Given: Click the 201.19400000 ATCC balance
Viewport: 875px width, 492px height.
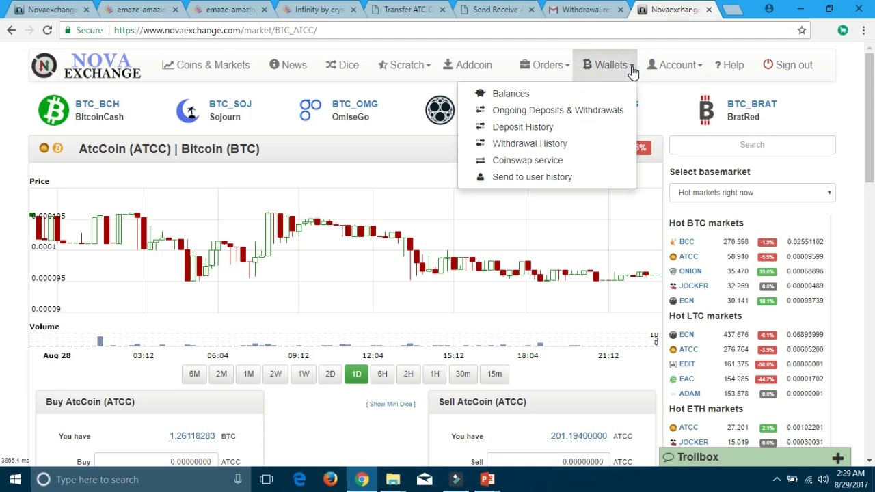Looking at the screenshot, I should (579, 436).
